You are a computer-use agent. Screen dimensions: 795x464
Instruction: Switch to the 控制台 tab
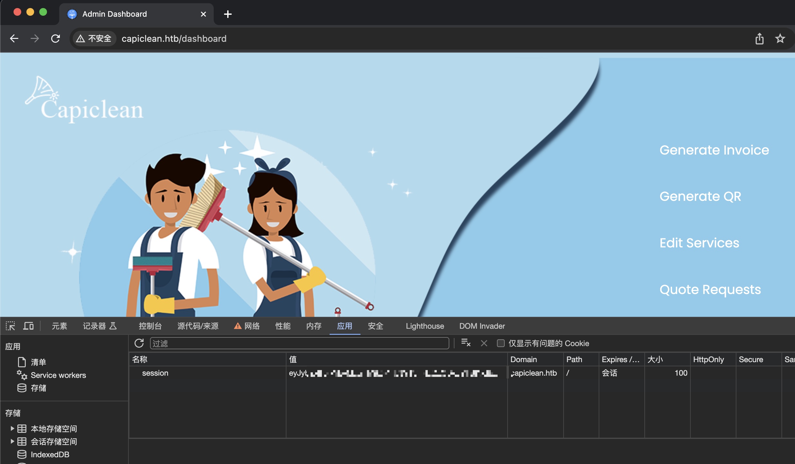point(150,326)
